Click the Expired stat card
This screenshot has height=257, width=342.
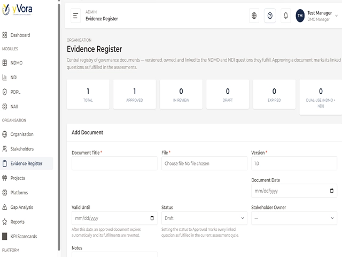(x=274, y=94)
